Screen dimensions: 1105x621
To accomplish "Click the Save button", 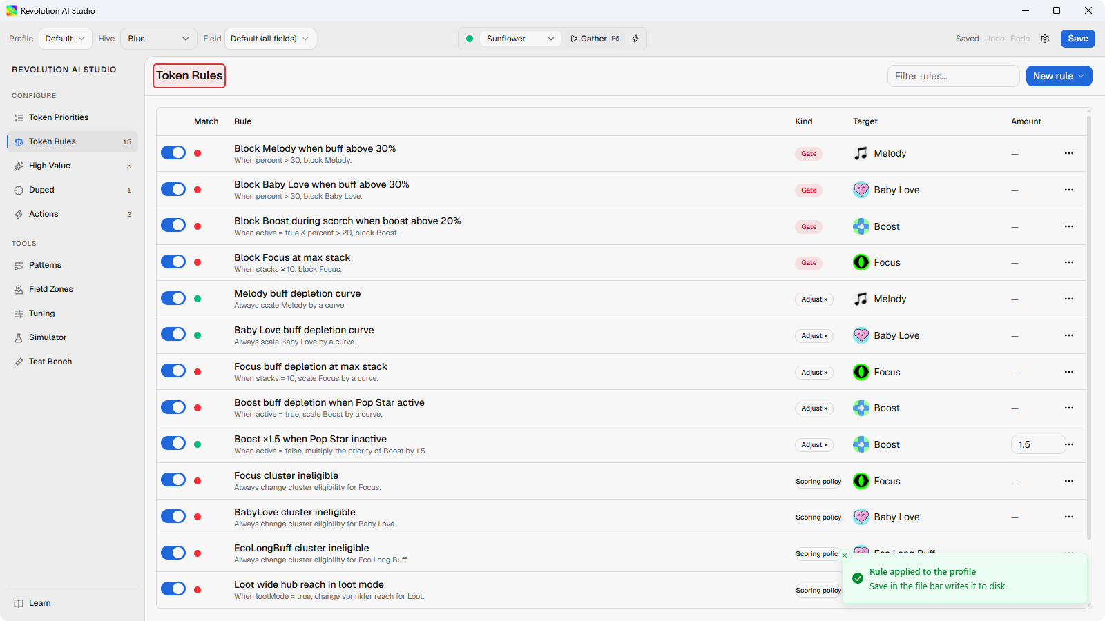I will (x=1078, y=39).
